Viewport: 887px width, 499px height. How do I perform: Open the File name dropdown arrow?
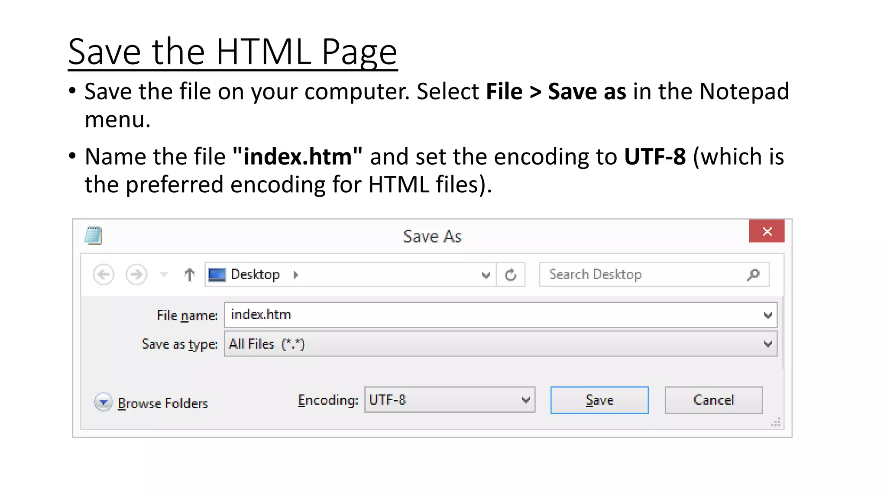point(768,315)
